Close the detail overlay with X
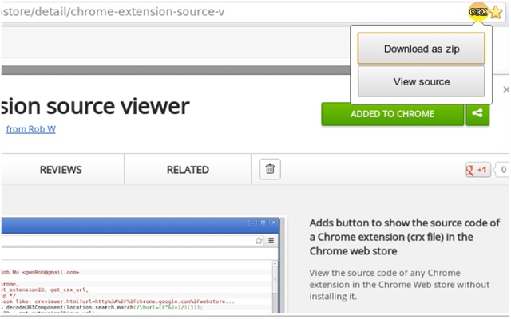511x319 pixels. click(506, 89)
